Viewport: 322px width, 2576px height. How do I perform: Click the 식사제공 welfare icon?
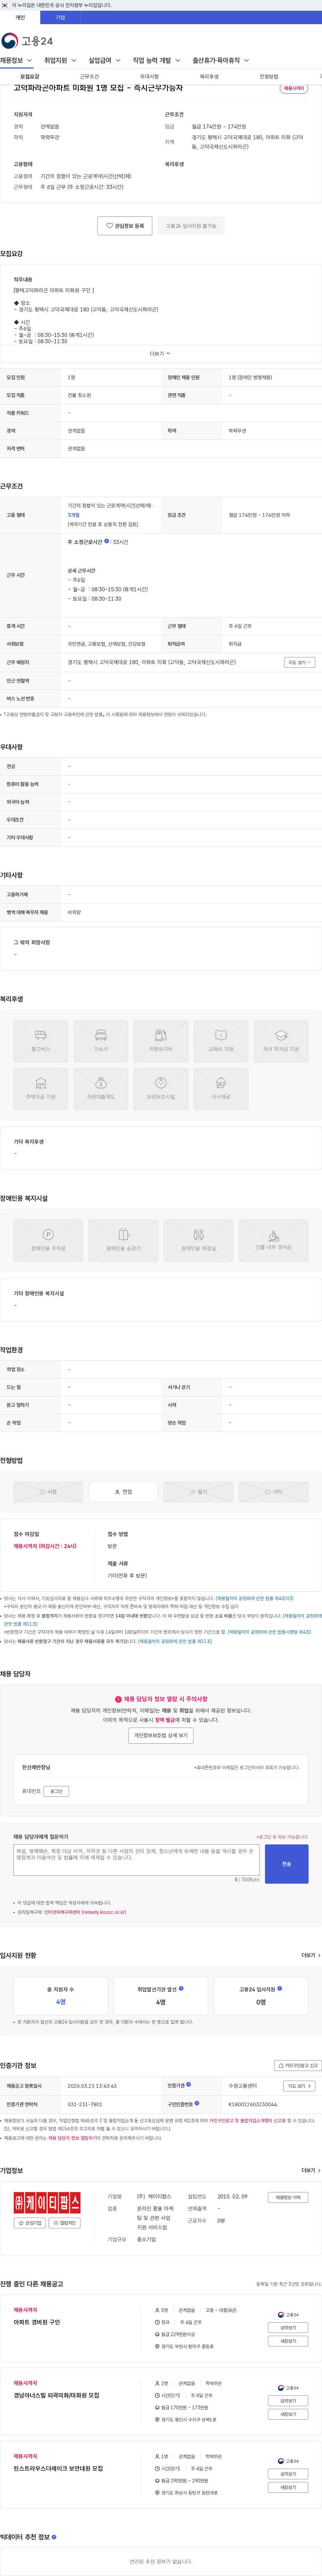221,1089
